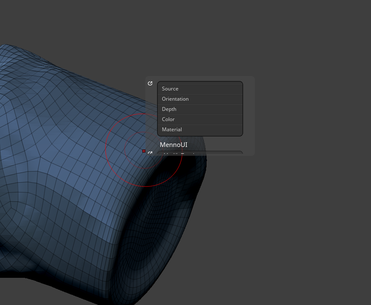Screen dimensions: 371x305
Task: Click the small red square marker on the mesh
Action: 144,151
